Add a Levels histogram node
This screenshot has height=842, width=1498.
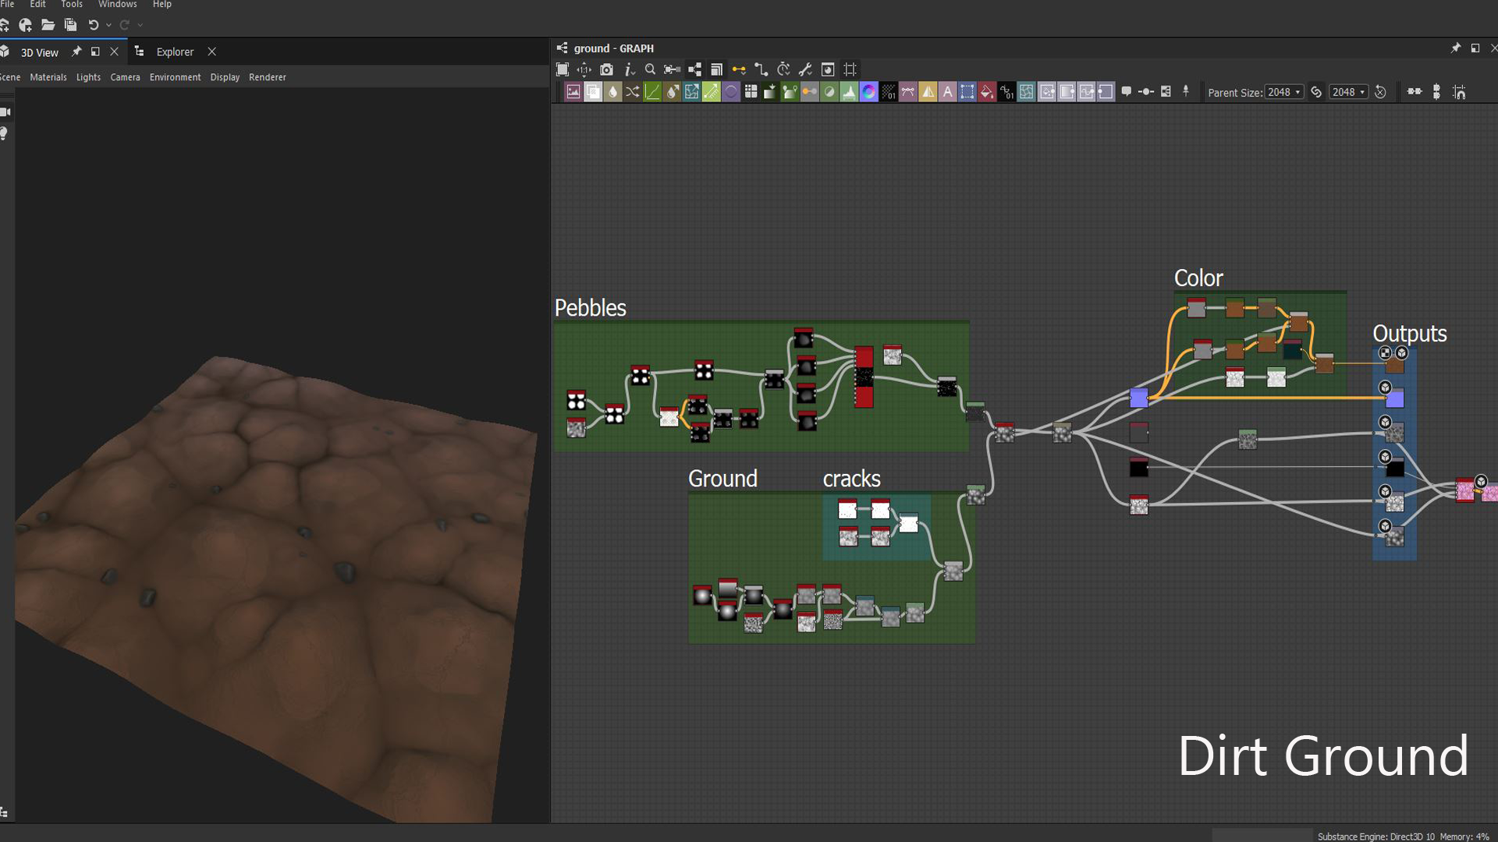tap(849, 92)
